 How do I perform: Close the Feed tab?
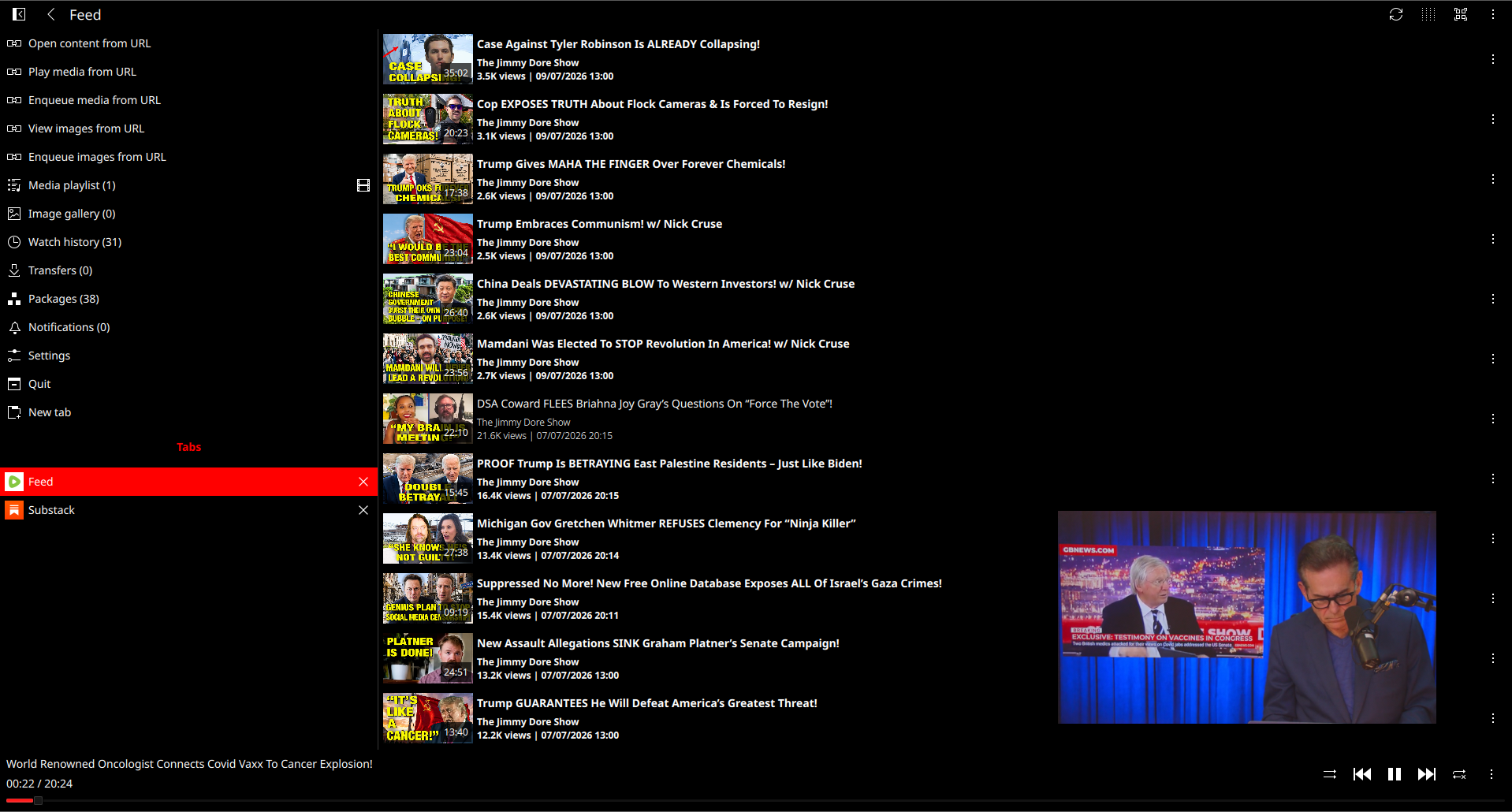pyautogui.click(x=363, y=482)
